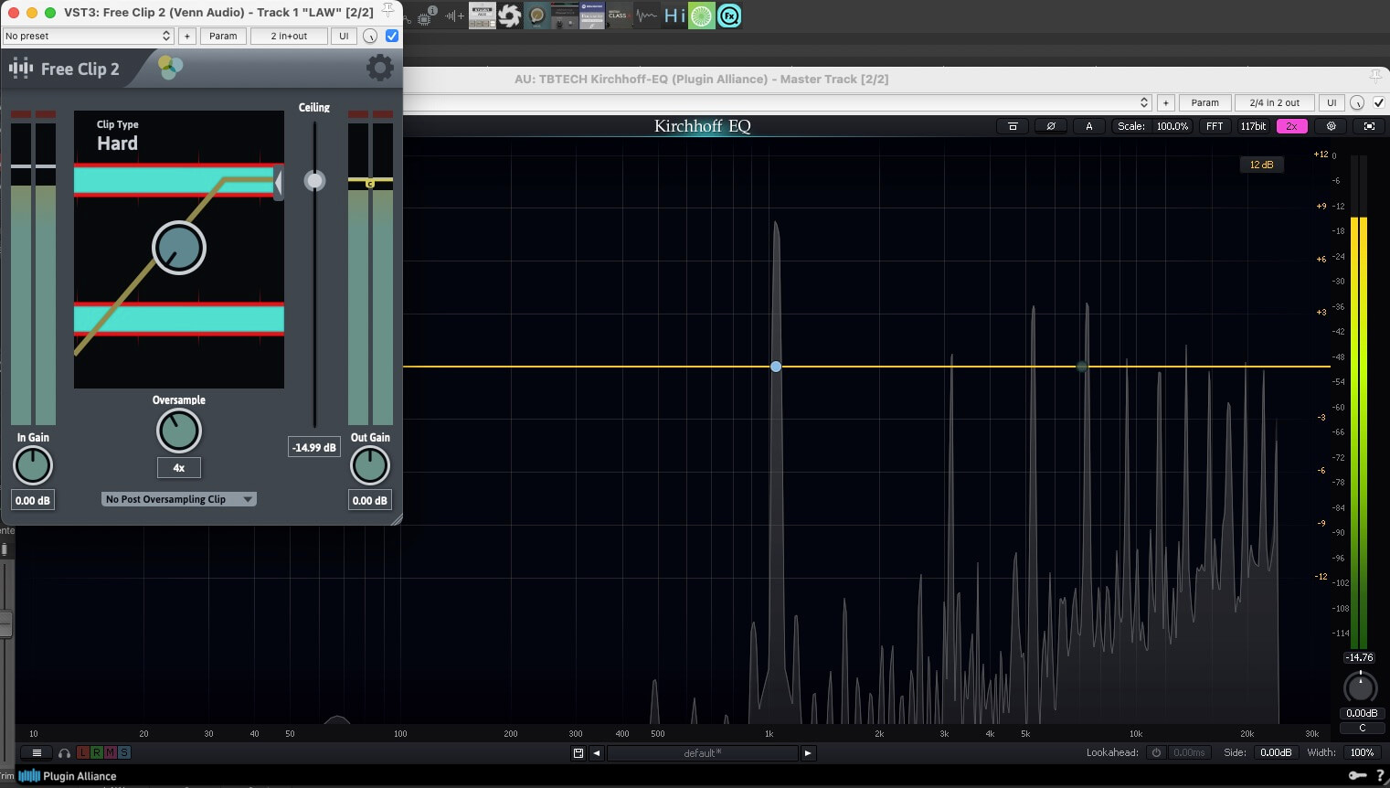Toggle the 2x oversampling button
This screenshot has width=1390, height=788.
[1291, 126]
